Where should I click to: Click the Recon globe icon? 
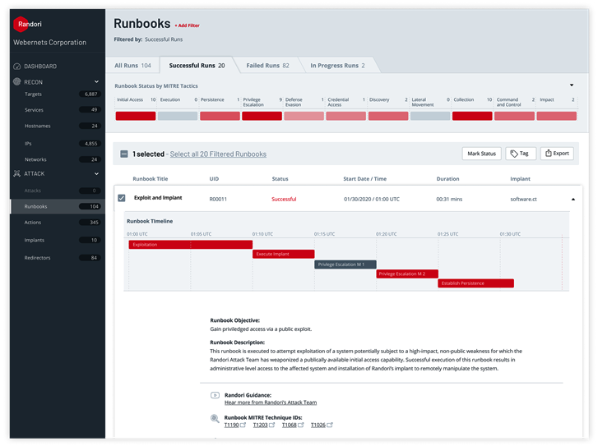16,81
